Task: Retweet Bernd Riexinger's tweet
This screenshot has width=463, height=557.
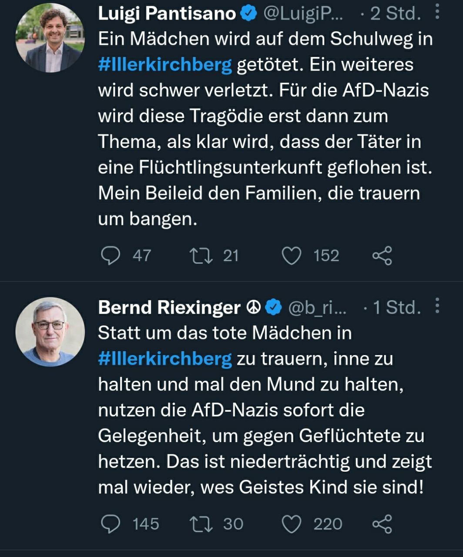Action: click(201, 524)
